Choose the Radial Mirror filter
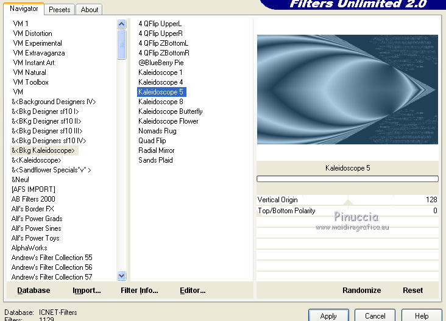Viewport: 446px width, 321px height. click(157, 150)
